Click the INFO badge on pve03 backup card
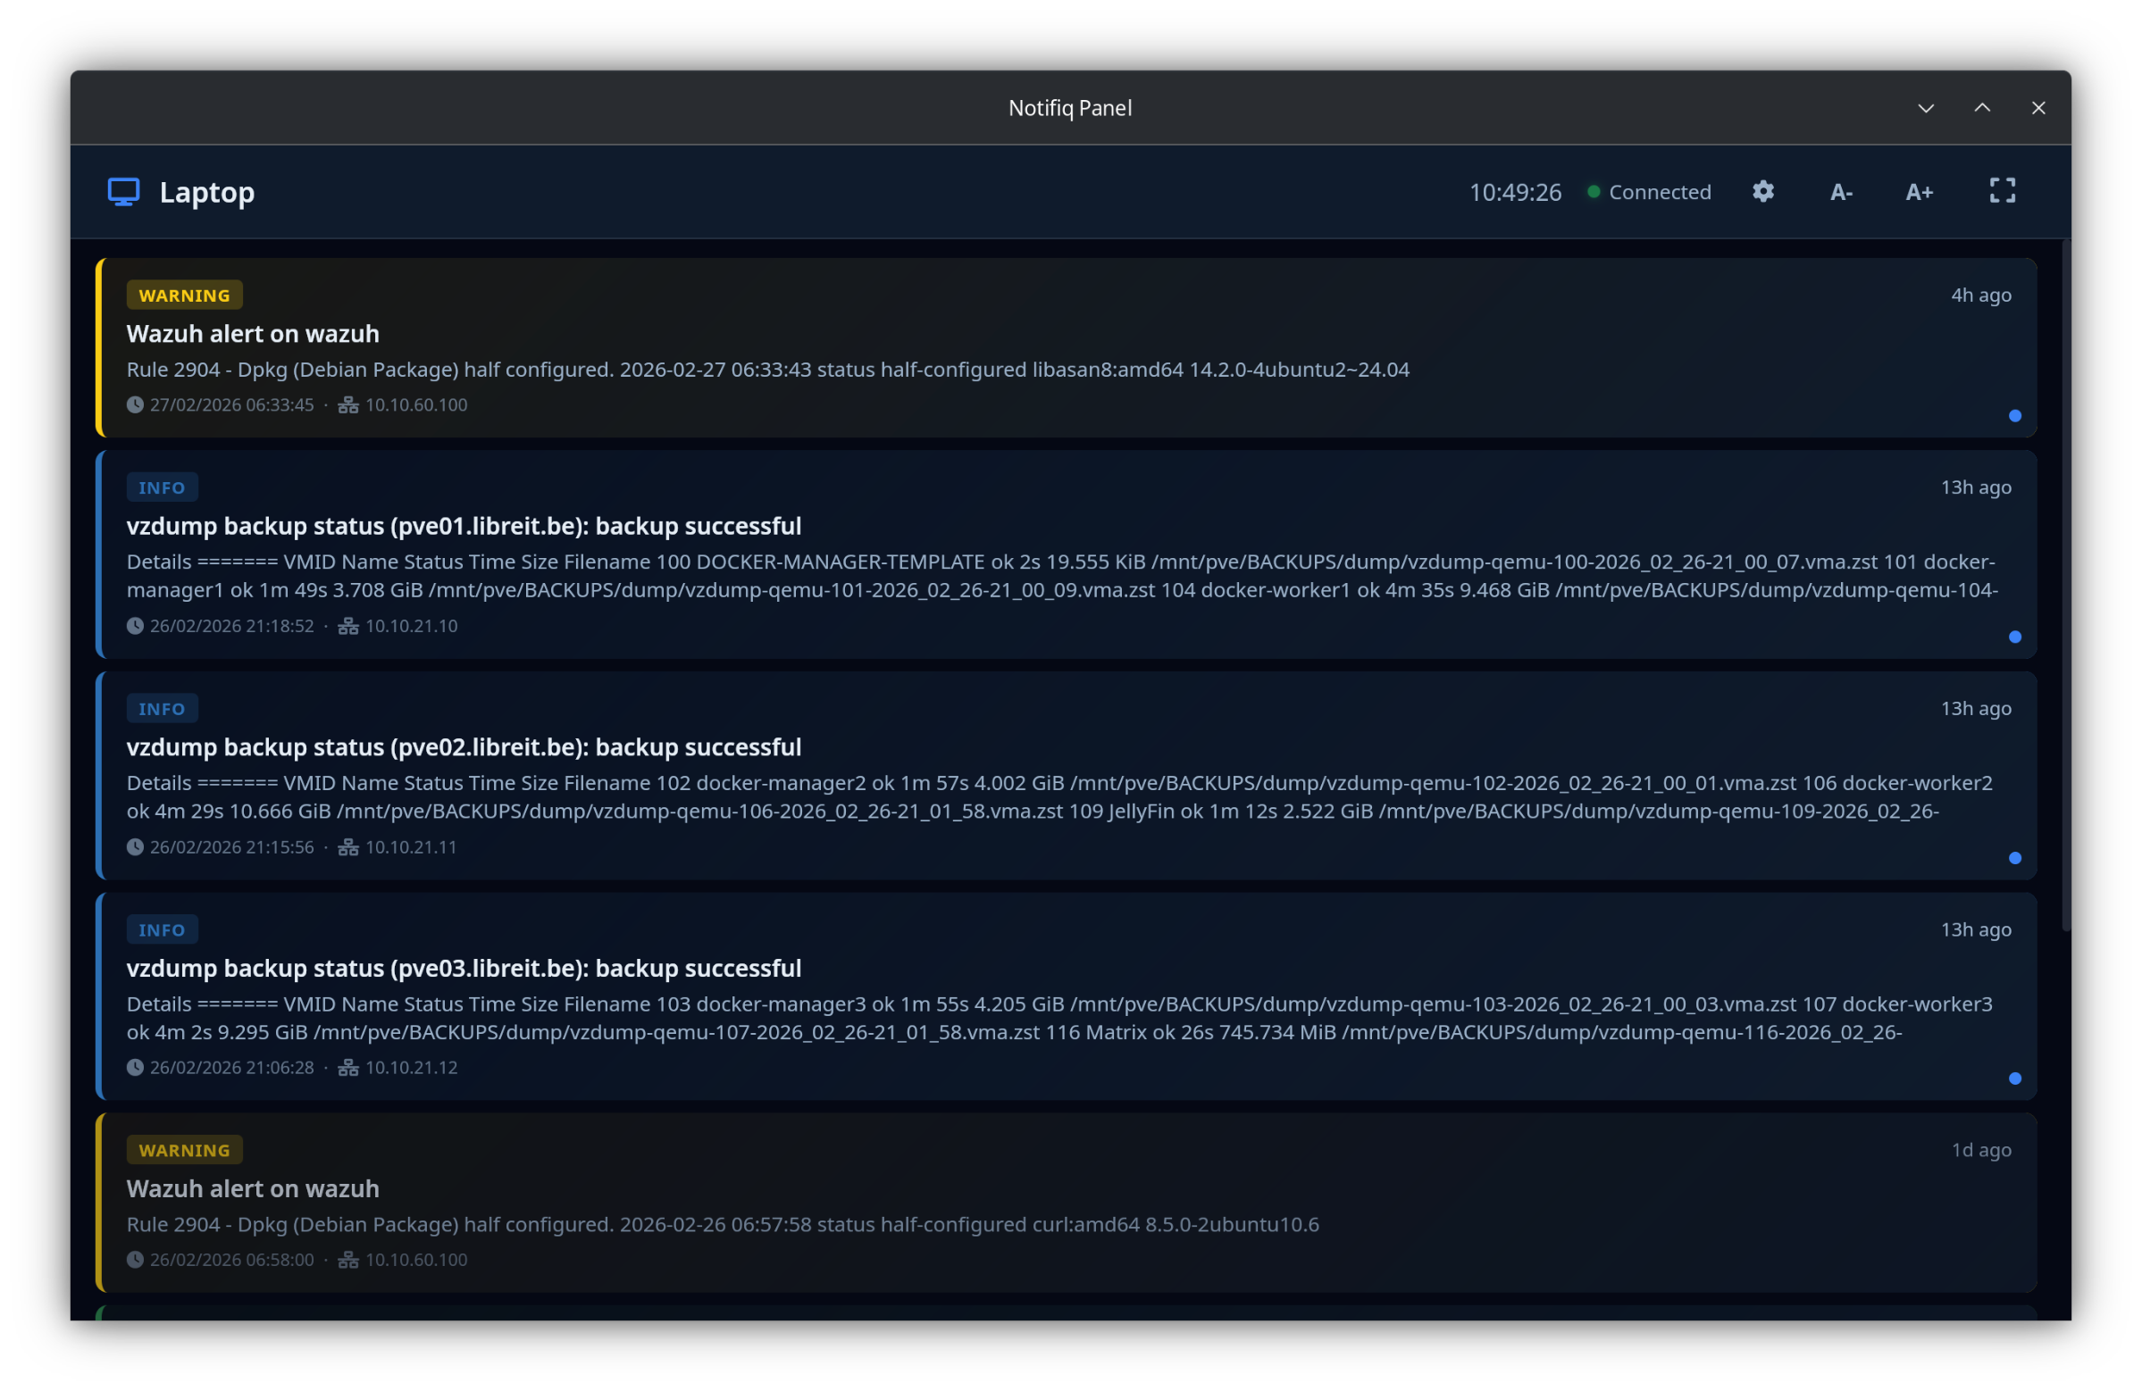The width and height of the screenshot is (2142, 1391). 162,930
